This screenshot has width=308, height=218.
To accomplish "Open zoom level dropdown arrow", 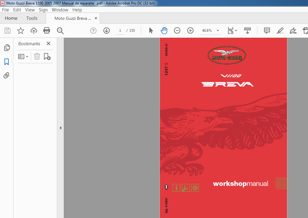I will (218, 31).
